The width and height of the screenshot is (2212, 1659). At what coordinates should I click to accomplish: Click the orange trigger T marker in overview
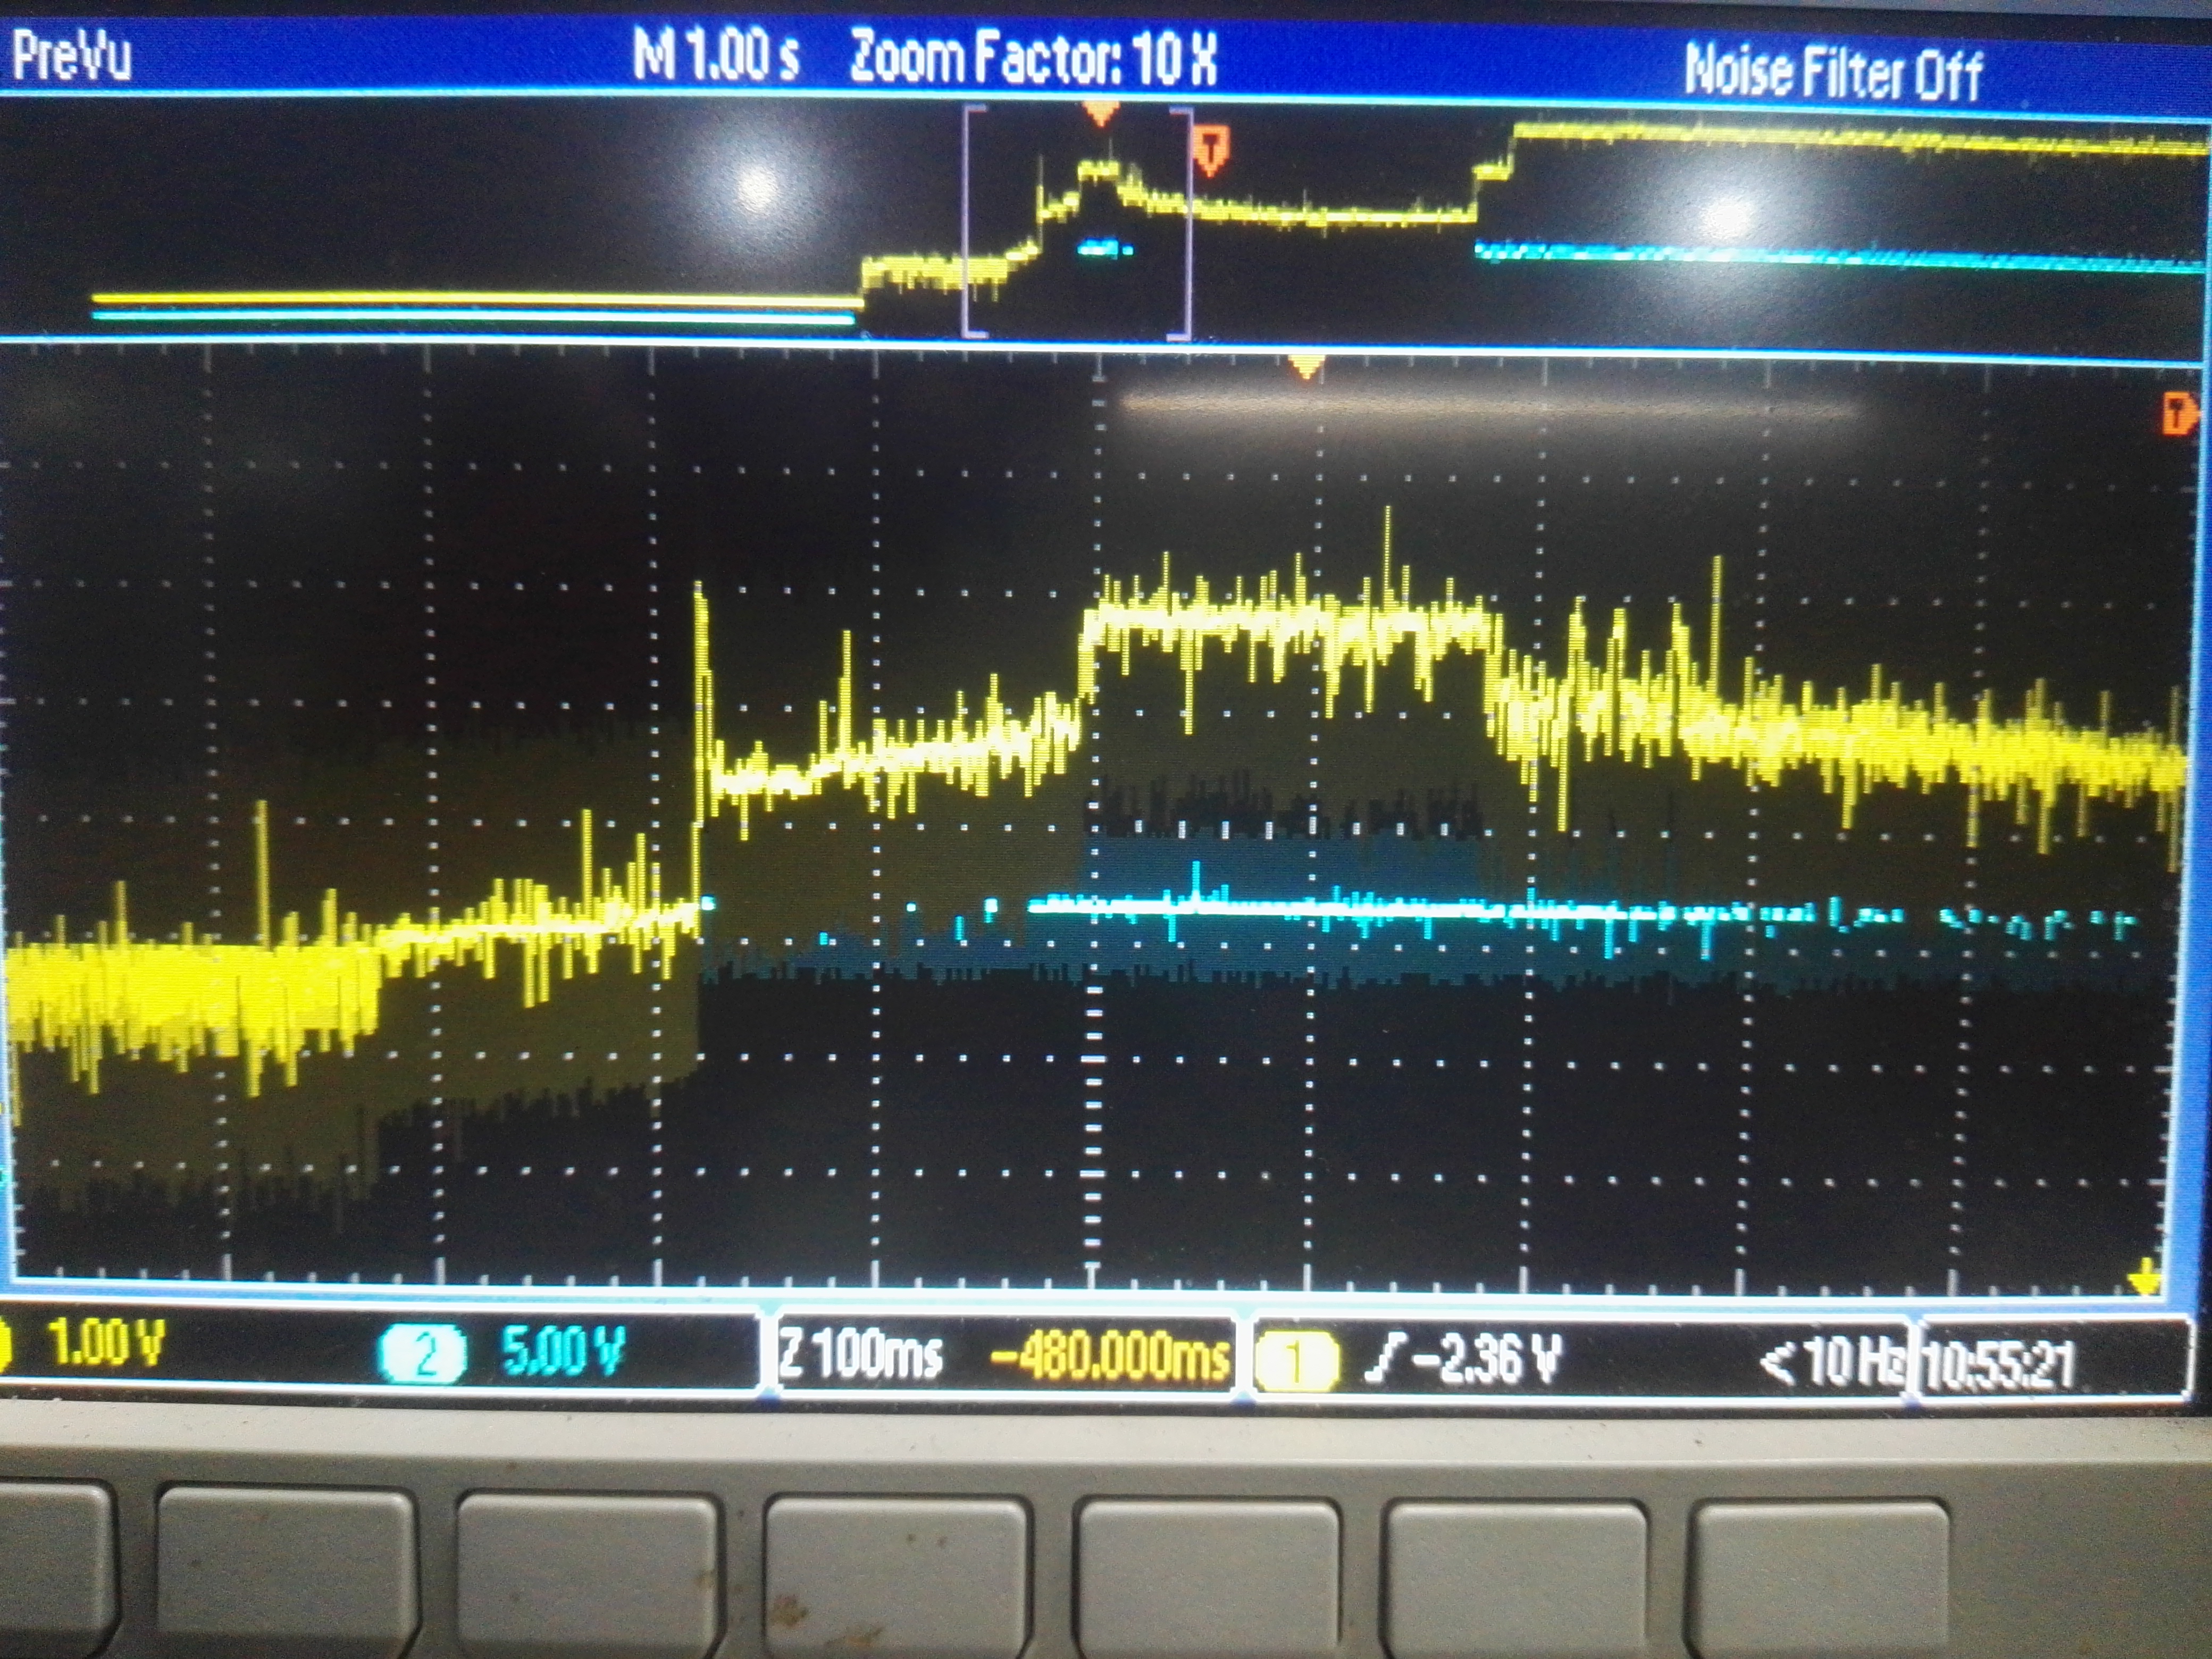pyautogui.click(x=1211, y=151)
